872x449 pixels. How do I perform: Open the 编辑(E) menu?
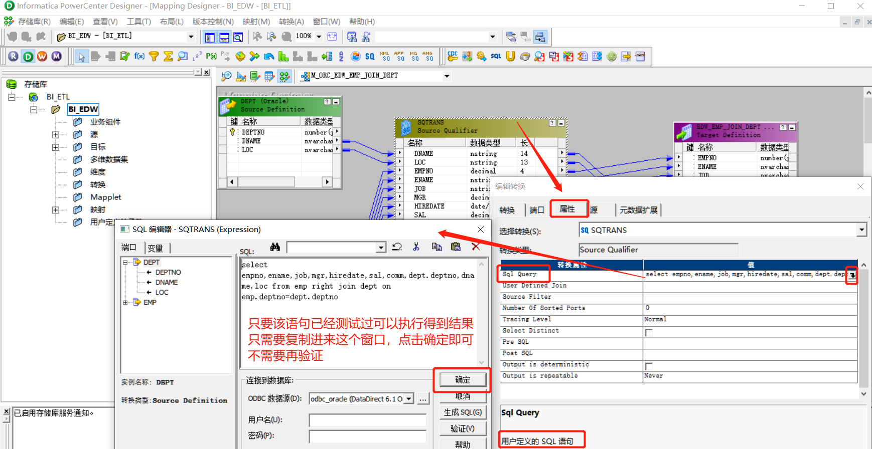click(72, 22)
